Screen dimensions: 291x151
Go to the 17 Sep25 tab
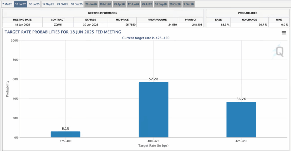click(x=48, y=4)
